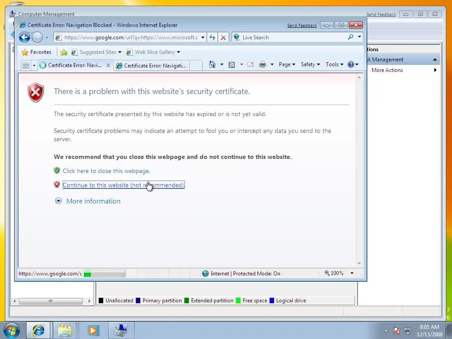Click the IE forward arrow button
This screenshot has height=339, width=452.
pos(37,37)
